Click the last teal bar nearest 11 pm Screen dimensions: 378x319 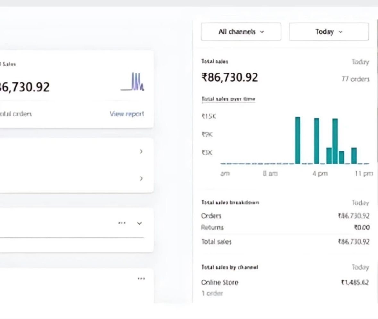[354, 156]
